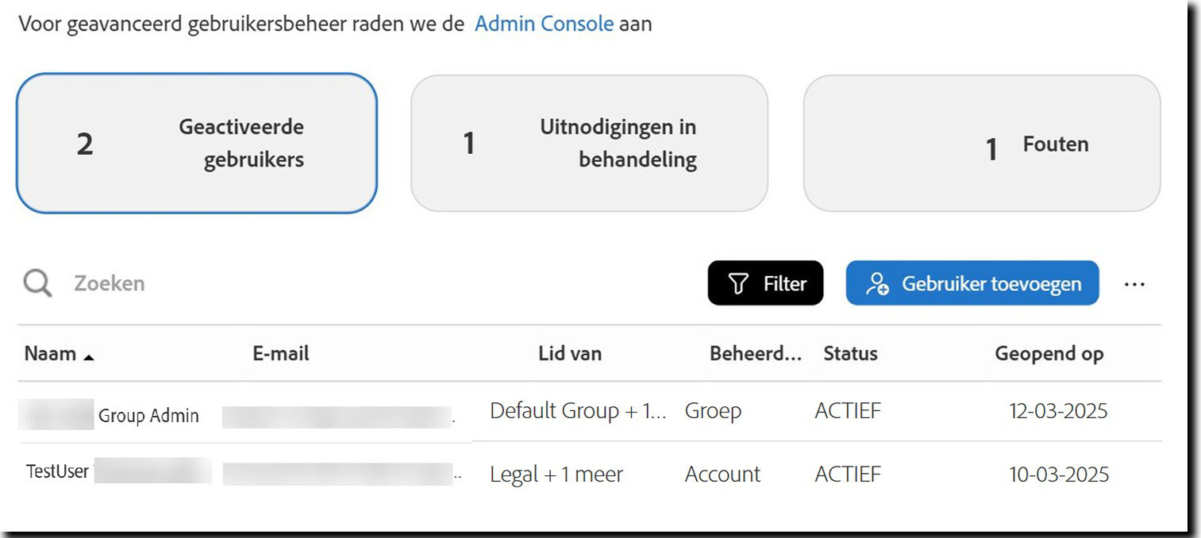Expand Legal + 1 meer membership
The height and width of the screenshot is (538, 1201).
point(556,475)
